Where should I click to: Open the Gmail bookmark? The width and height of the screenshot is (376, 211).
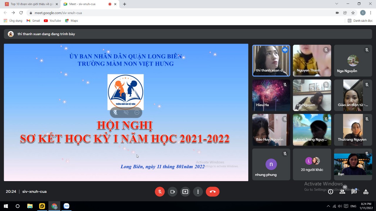[33, 21]
